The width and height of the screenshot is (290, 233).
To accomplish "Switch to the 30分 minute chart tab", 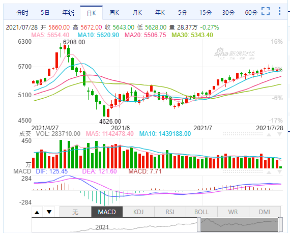I will click(228, 13).
